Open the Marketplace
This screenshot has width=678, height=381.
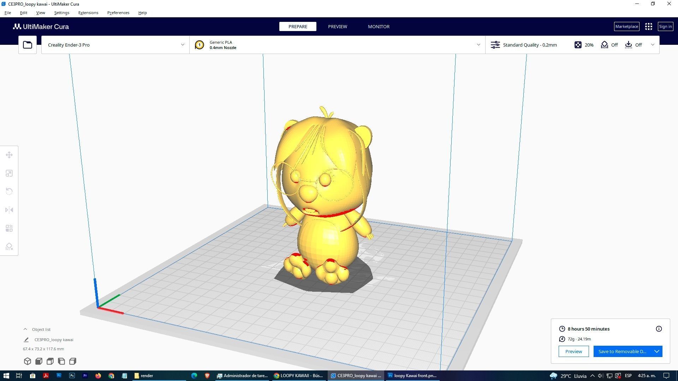pos(626,26)
